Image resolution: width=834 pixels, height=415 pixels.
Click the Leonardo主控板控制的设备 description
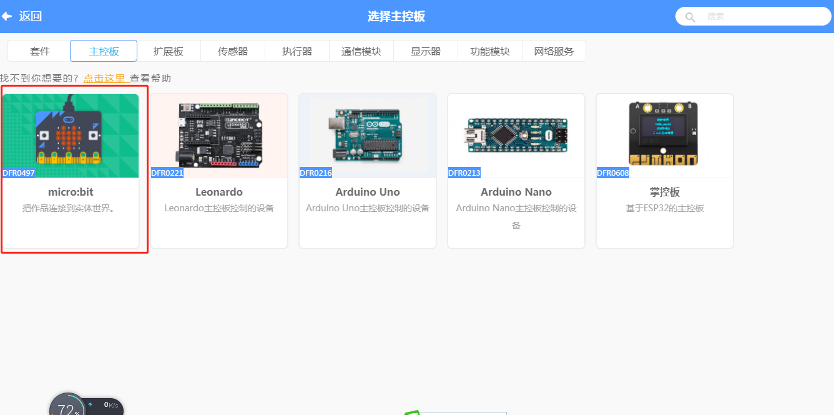pos(219,208)
